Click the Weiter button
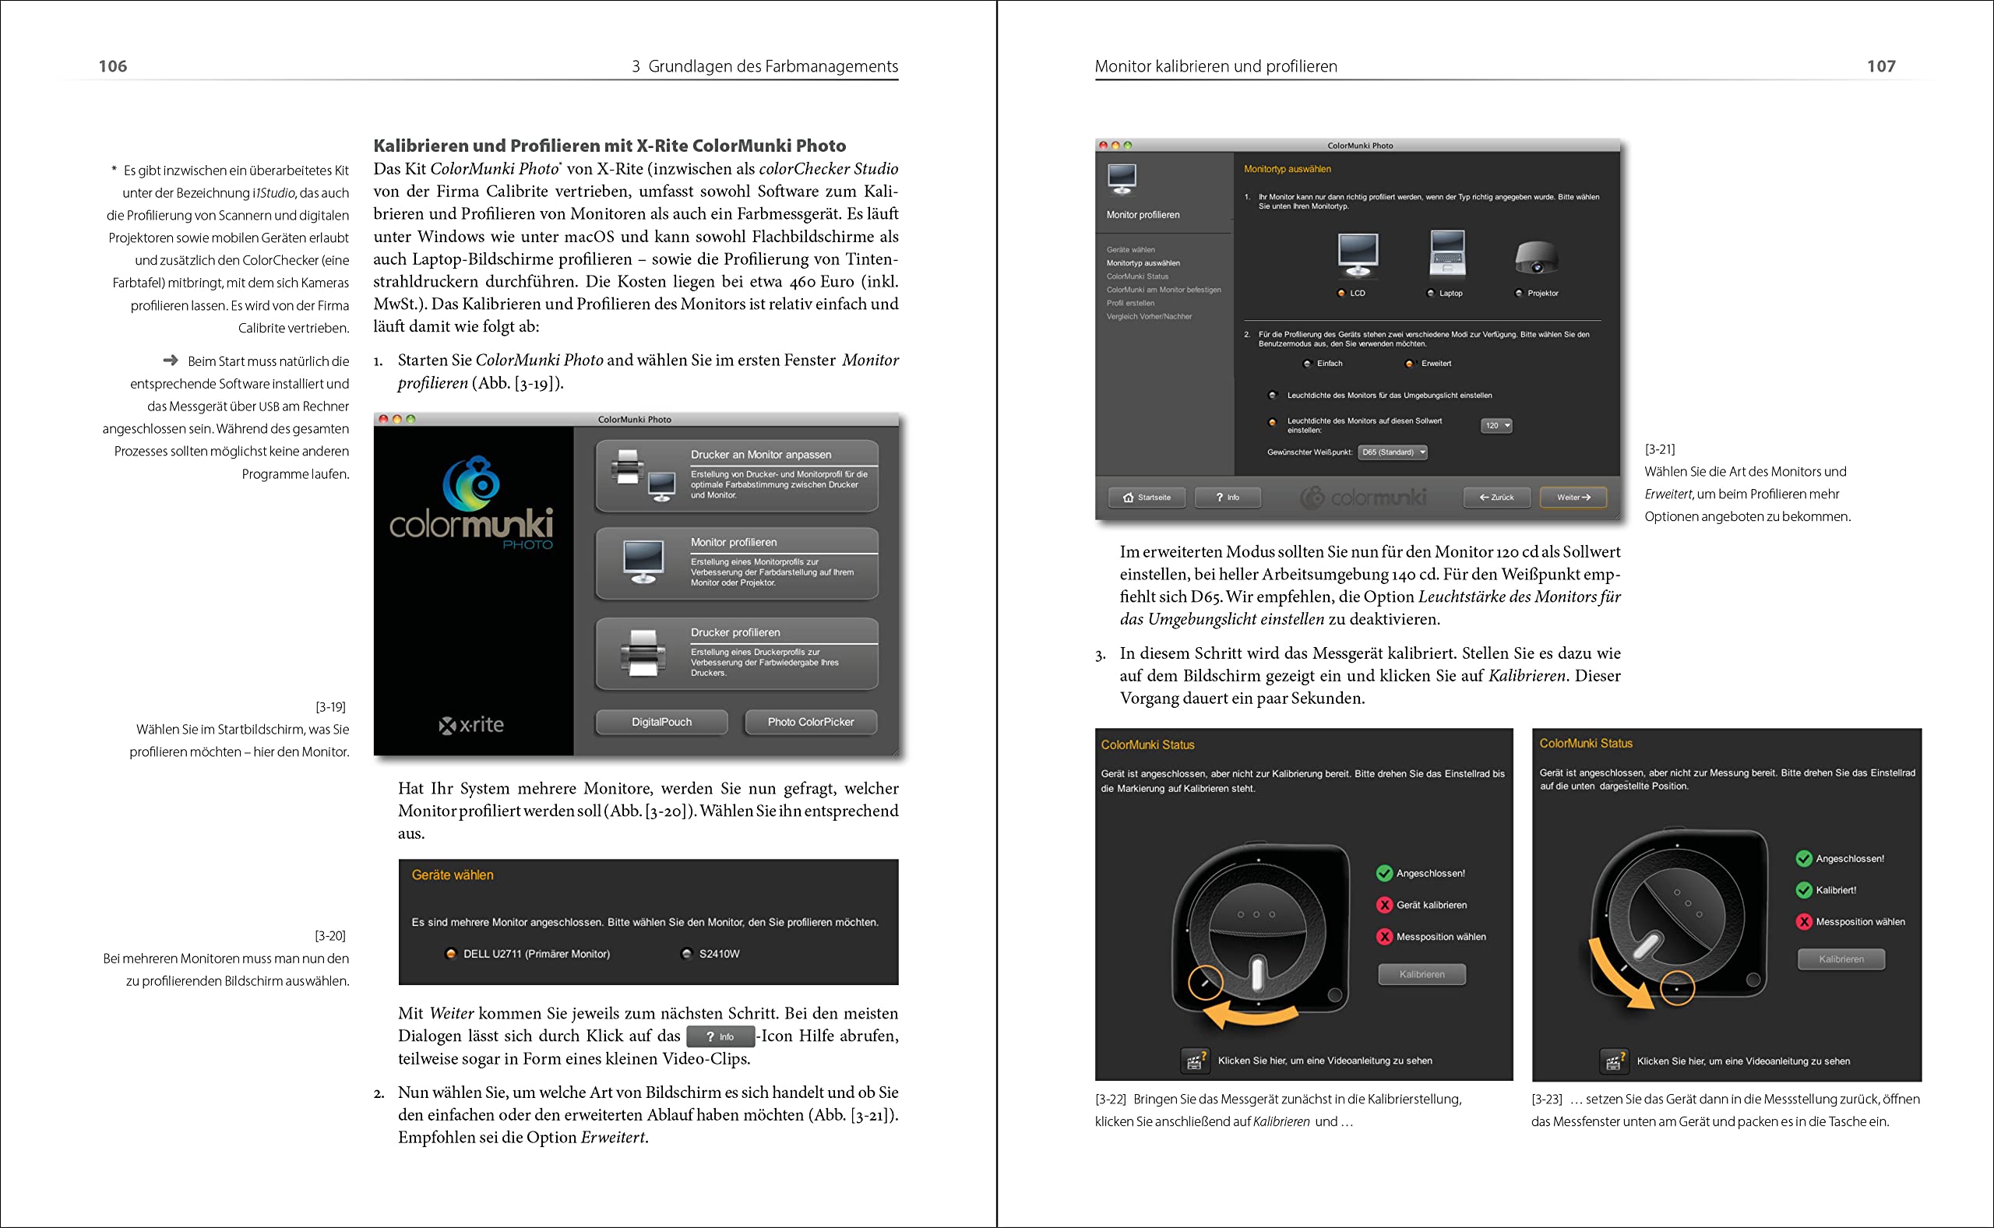The image size is (1994, 1228). [1573, 497]
